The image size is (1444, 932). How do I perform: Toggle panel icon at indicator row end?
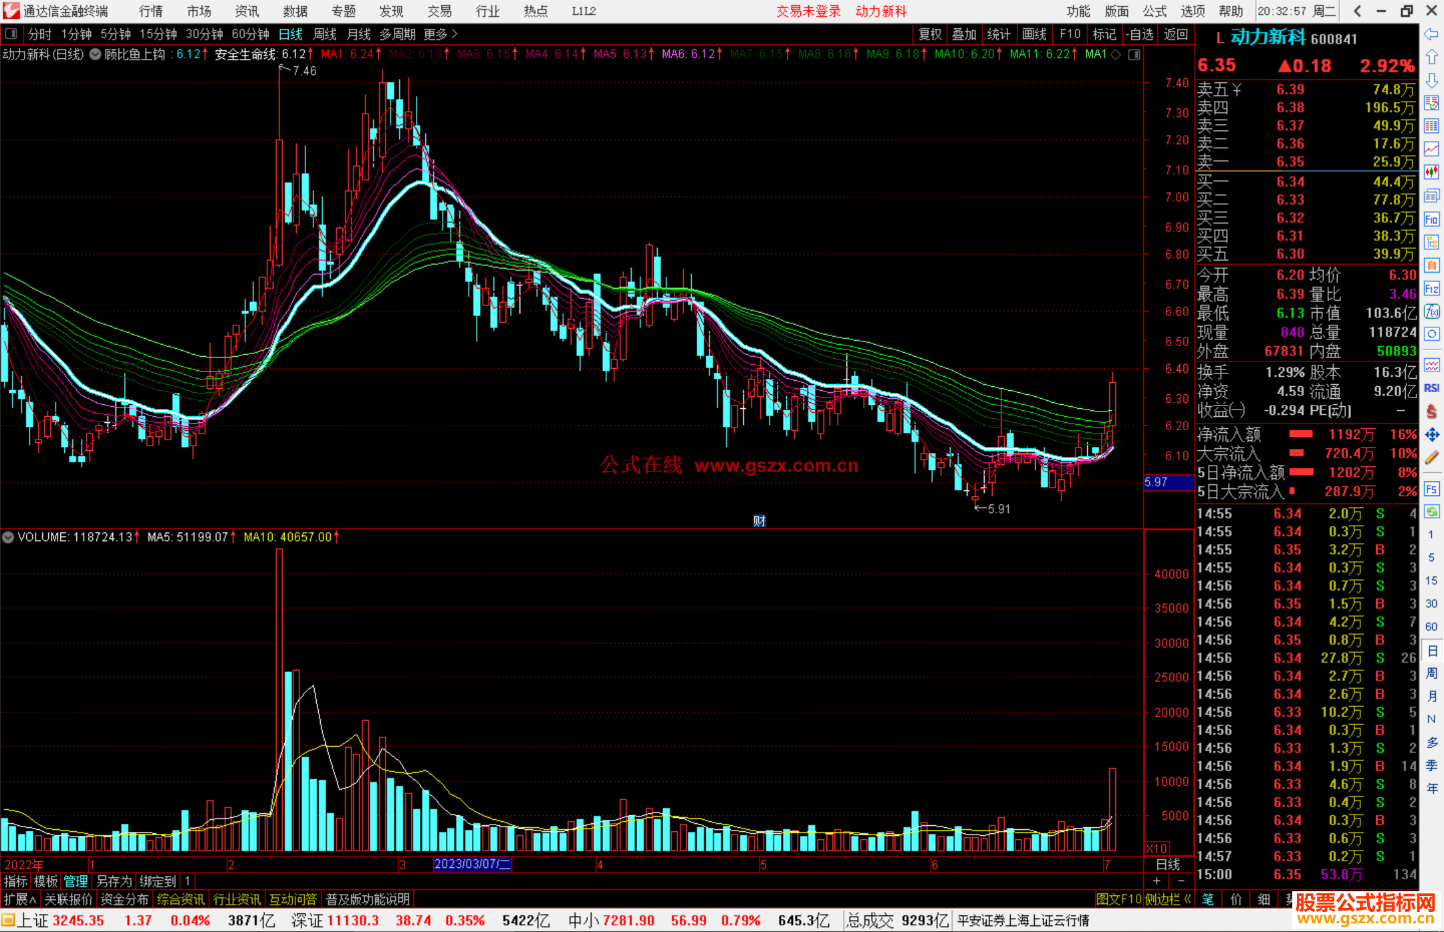coord(1134,55)
